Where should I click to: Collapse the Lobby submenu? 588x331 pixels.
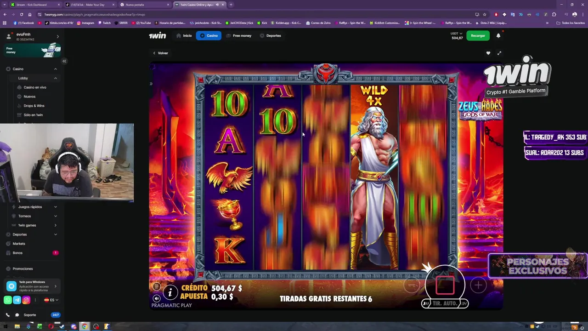[56, 78]
